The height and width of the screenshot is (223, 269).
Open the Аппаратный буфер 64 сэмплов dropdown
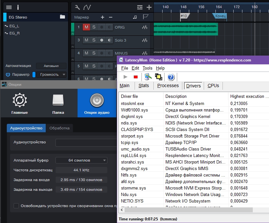point(81,160)
